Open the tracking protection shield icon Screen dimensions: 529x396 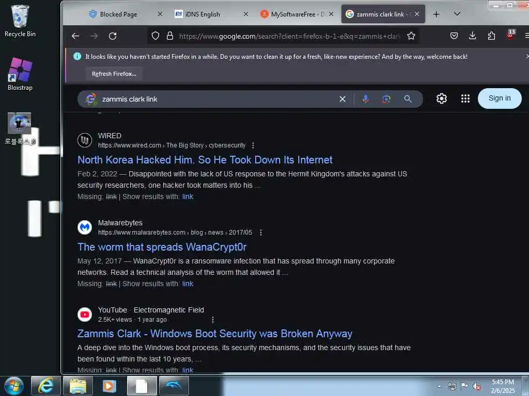click(155, 36)
